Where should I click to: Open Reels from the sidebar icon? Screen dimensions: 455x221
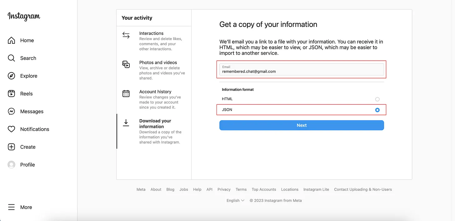pyautogui.click(x=12, y=94)
